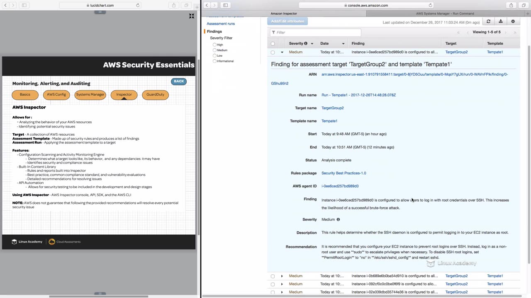Viewport: 531px width, 298px height.
Task: Reload the console.aws.amazon.com page
Action: (430, 5)
